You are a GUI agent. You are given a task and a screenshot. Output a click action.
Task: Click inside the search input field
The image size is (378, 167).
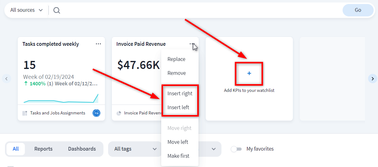199,10
